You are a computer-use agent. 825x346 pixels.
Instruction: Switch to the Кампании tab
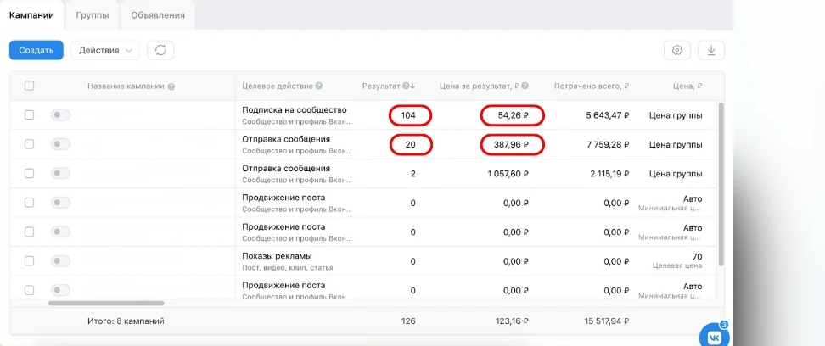(31, 14)
